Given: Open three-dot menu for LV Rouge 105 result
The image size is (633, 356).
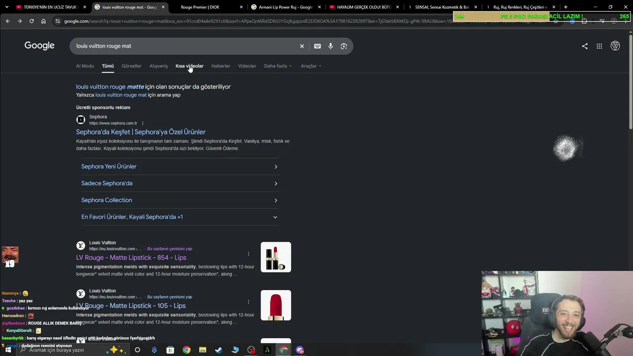Looking at the screenshot, I should (x=248, y=302).
